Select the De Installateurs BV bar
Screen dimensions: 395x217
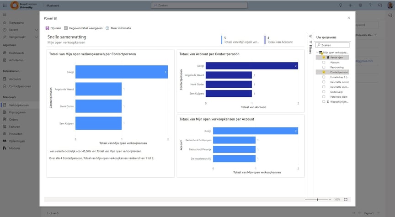(x=234, y=159)
